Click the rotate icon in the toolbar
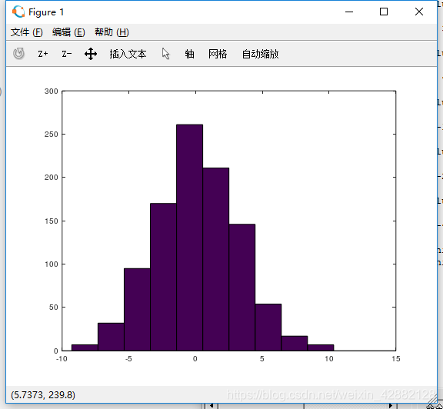Screen dimensions: 443x409 point(18,53)
